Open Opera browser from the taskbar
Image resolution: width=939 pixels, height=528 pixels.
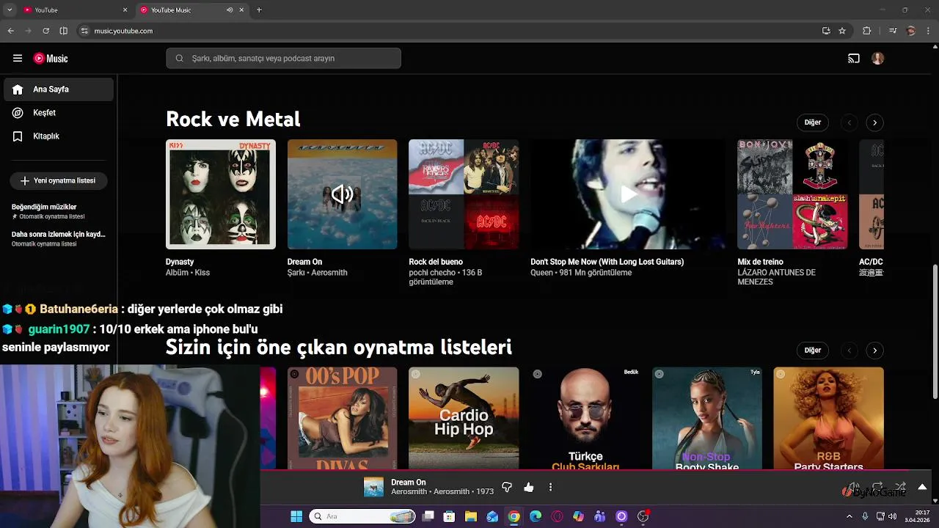(557, 516)
